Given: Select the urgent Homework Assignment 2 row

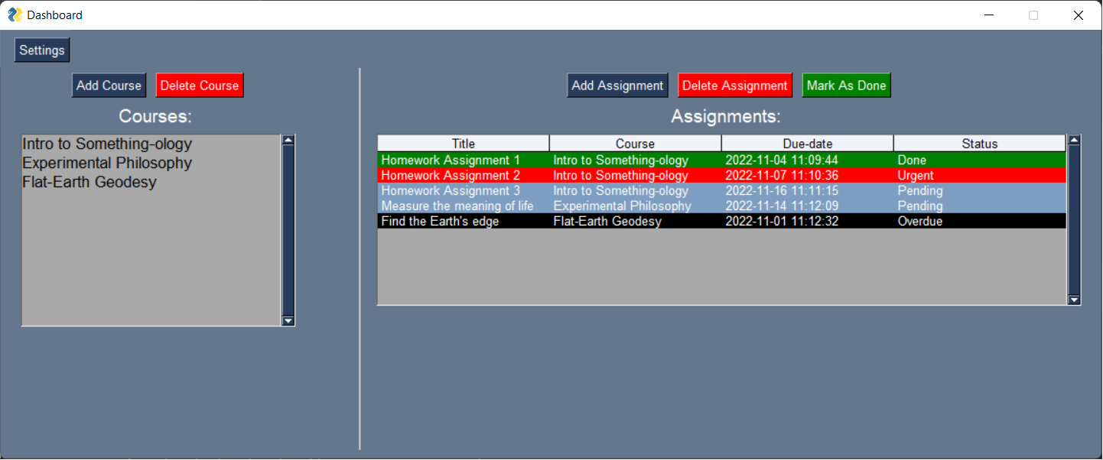Looking at the screenshot, I should [x=535, y=175].
